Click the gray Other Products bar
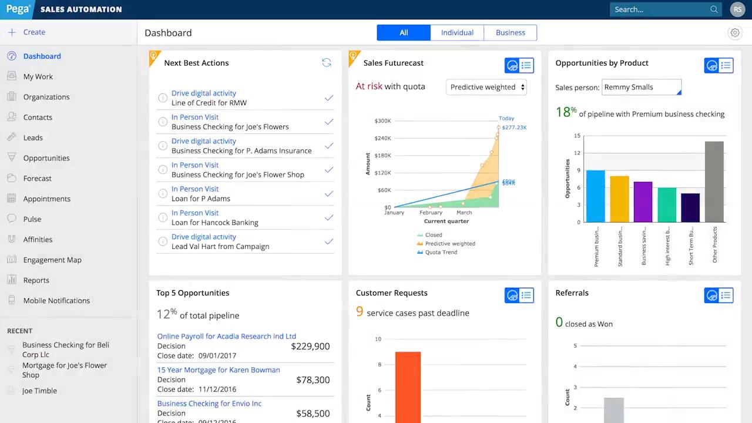 point(714,182)
